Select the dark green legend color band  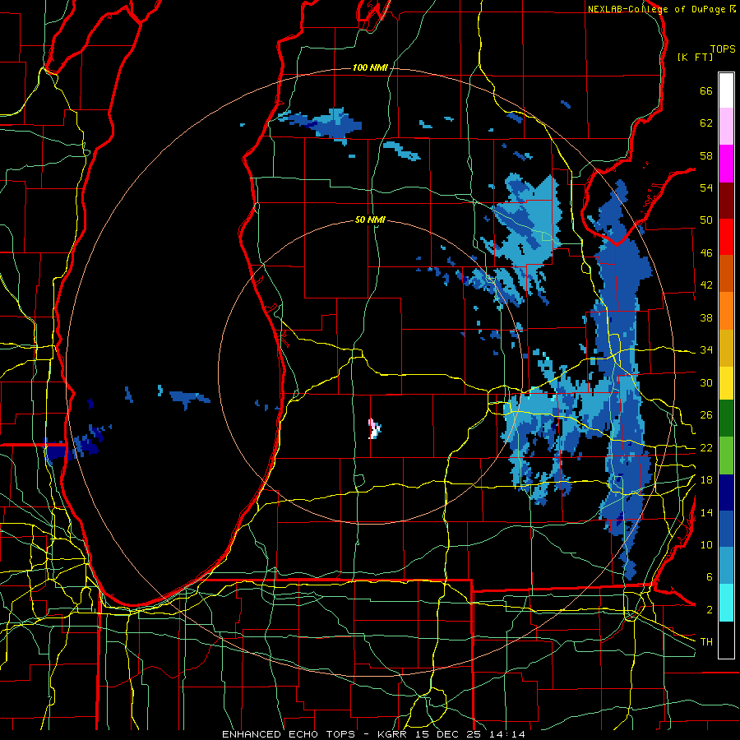[726, 419]
